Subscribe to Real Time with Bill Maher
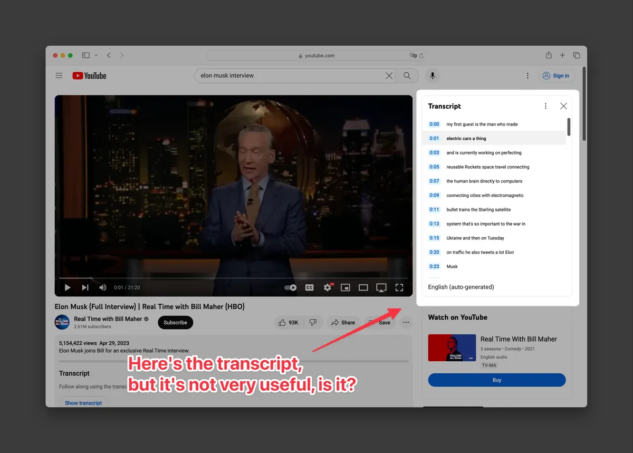Viewport: 633px width, 453px height. 175,323
